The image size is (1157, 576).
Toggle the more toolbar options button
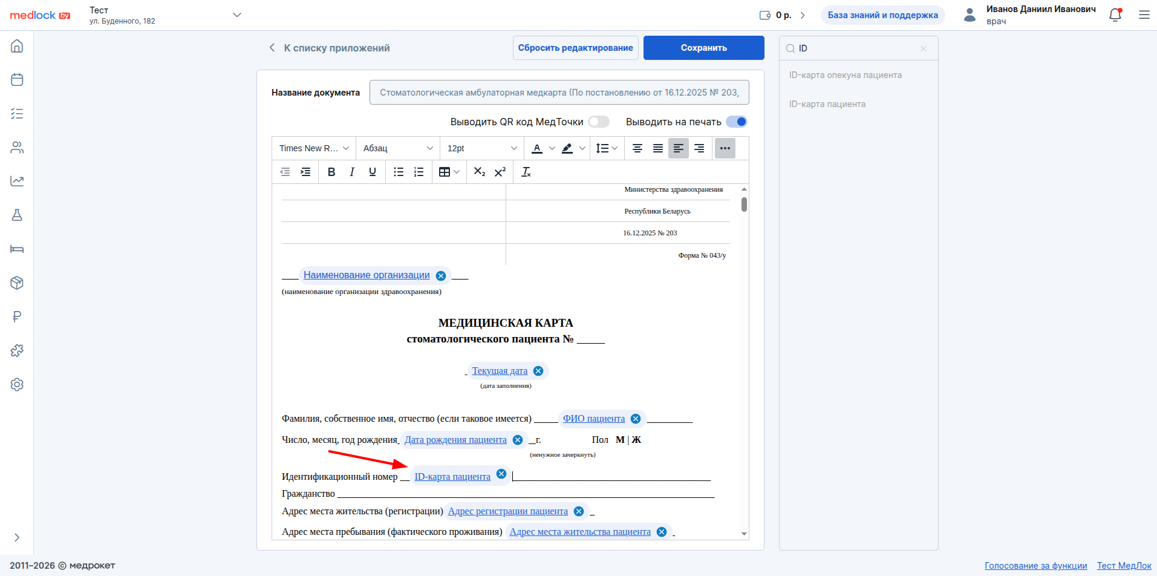click(725, 148)
